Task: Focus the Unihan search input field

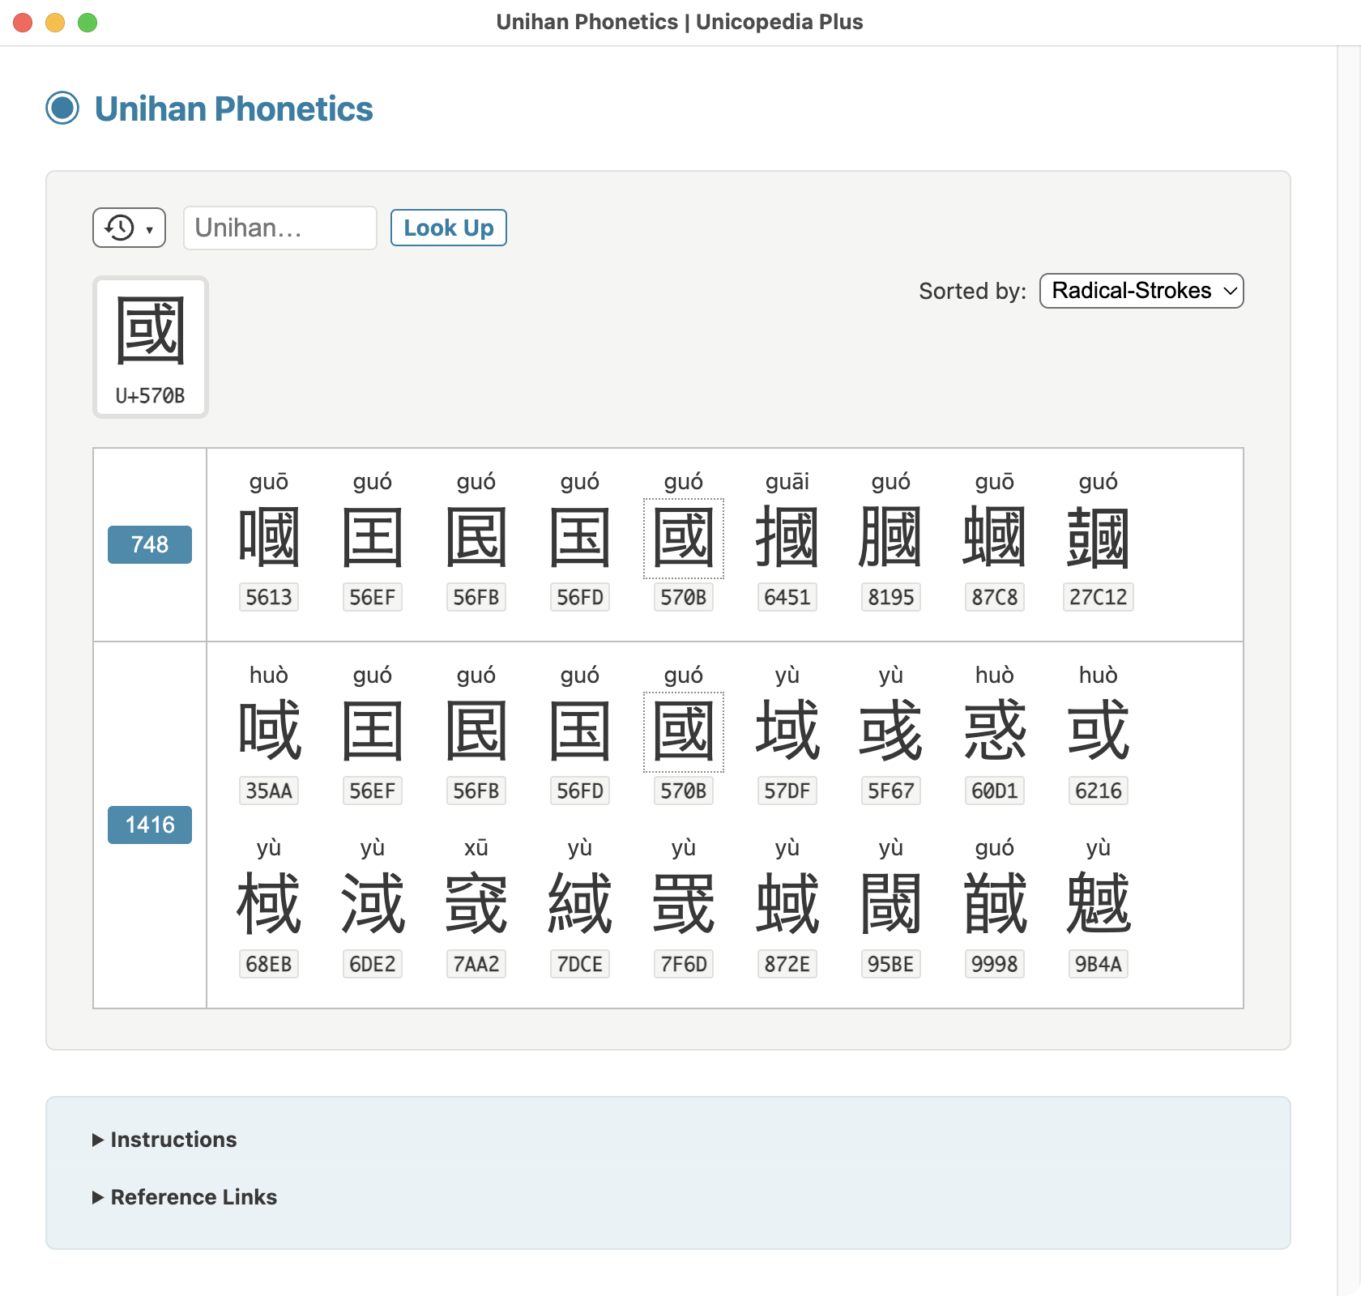Action: point(280,228)
